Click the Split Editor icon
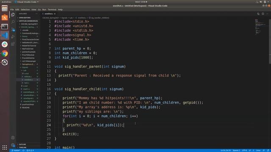Screen dimensions: 271x152 (263, 14)
